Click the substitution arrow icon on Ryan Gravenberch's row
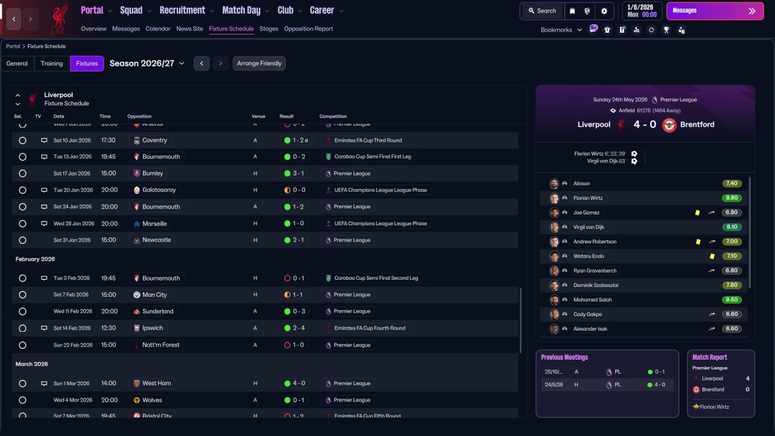This screenshot has height=436, width=775. pos(712,271)
